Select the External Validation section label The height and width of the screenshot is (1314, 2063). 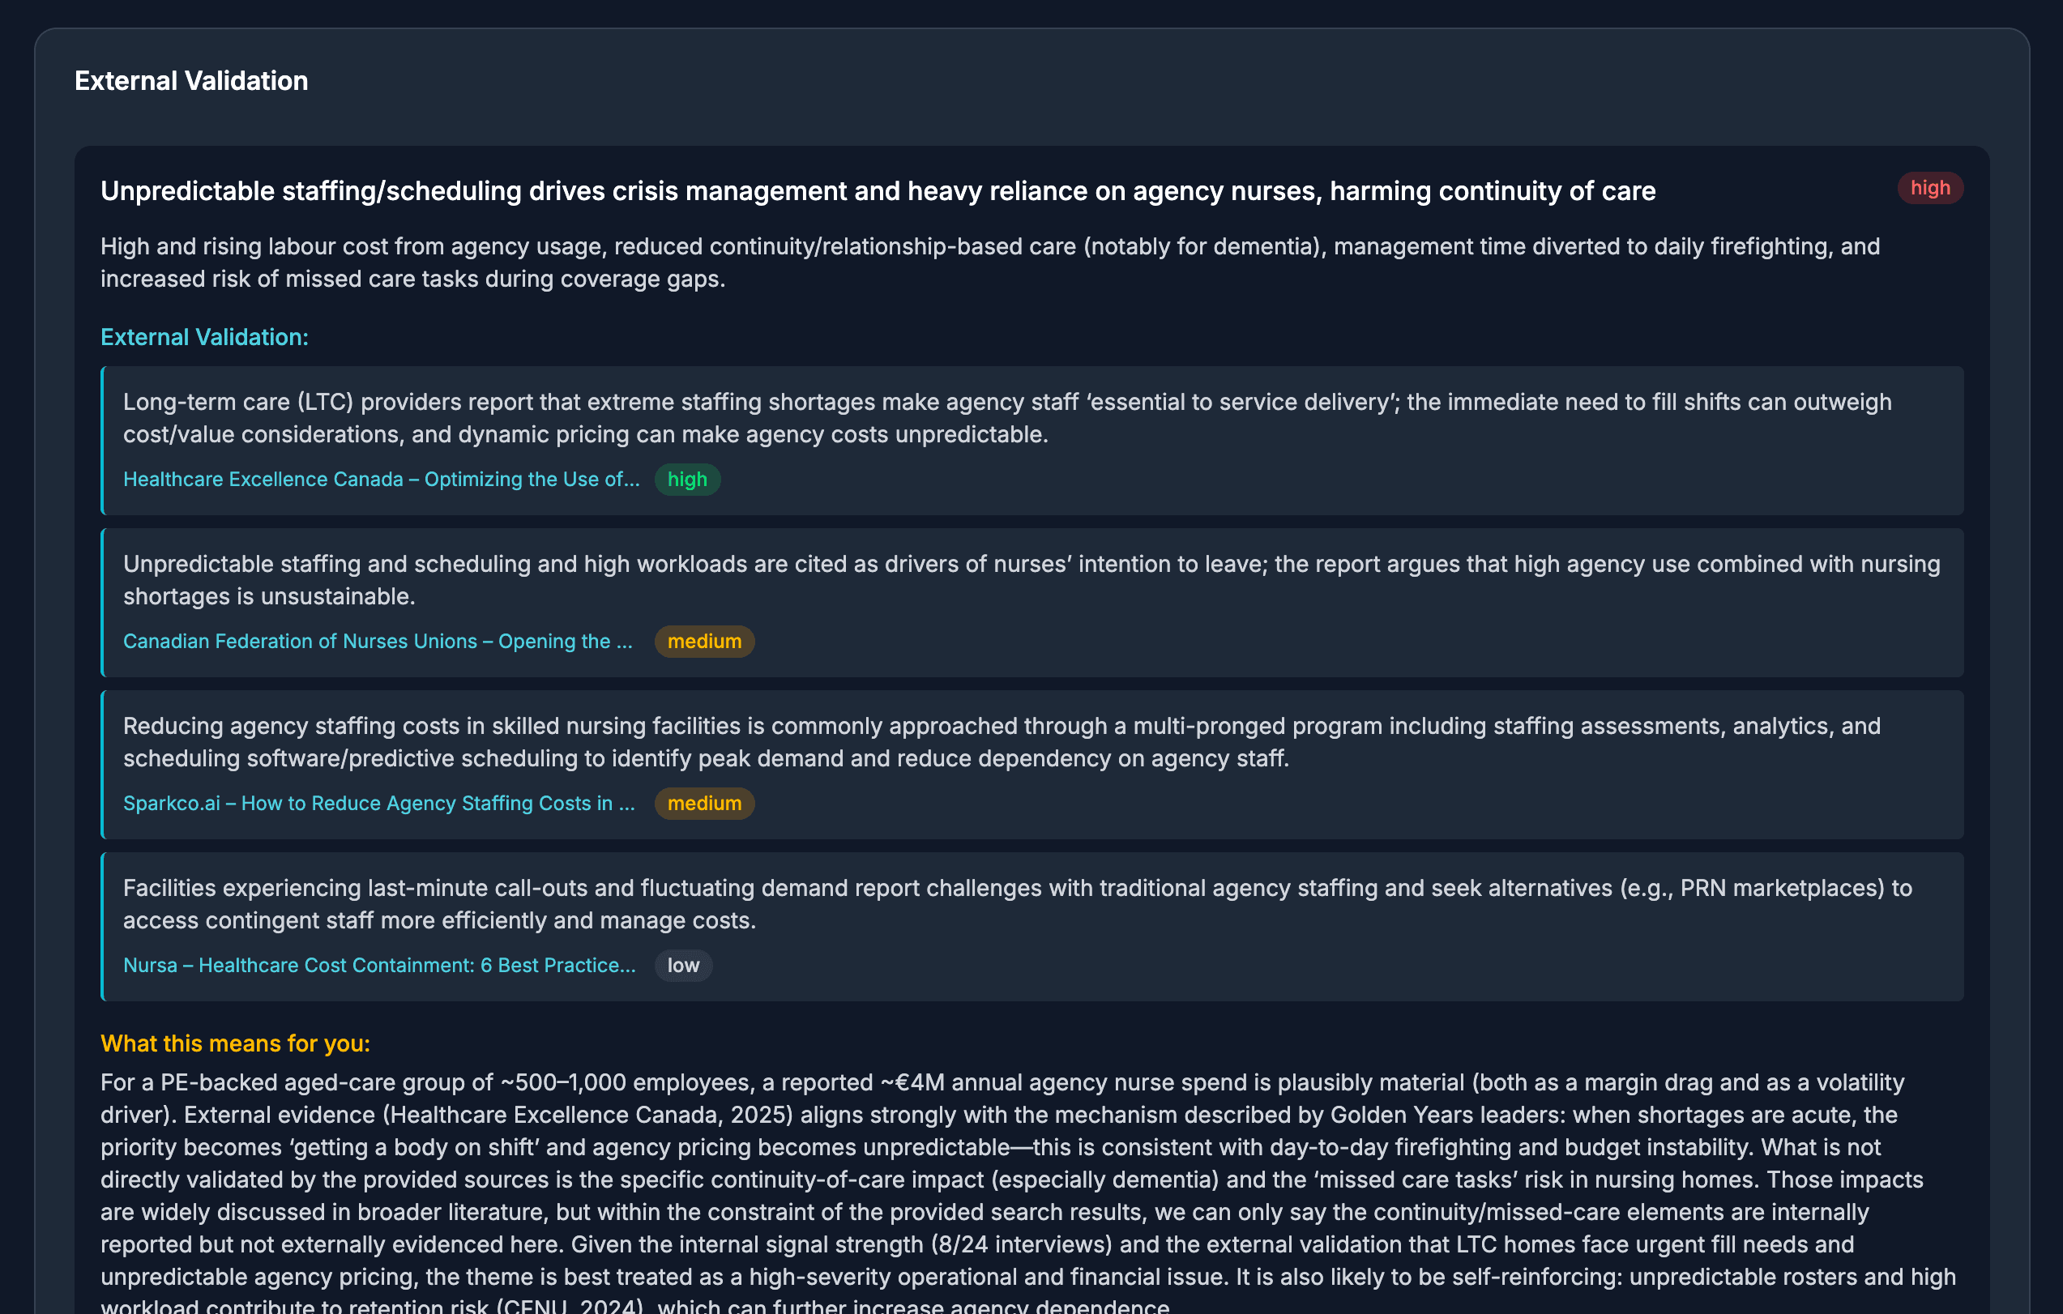tap(204, 337)
